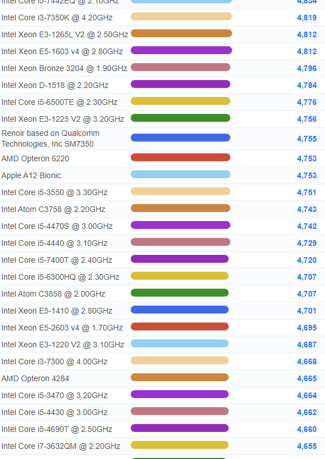Open the Intel Core i3-7350K @ 4.20GHz entry
The width and height of the screenshot is (325, 459).
(x=57, y=17)
